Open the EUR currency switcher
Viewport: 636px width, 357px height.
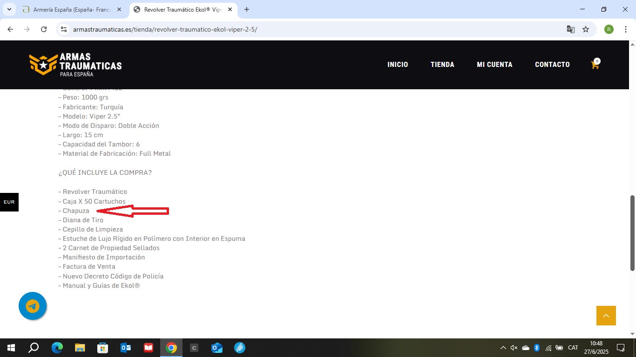click(x=9, y=202)
